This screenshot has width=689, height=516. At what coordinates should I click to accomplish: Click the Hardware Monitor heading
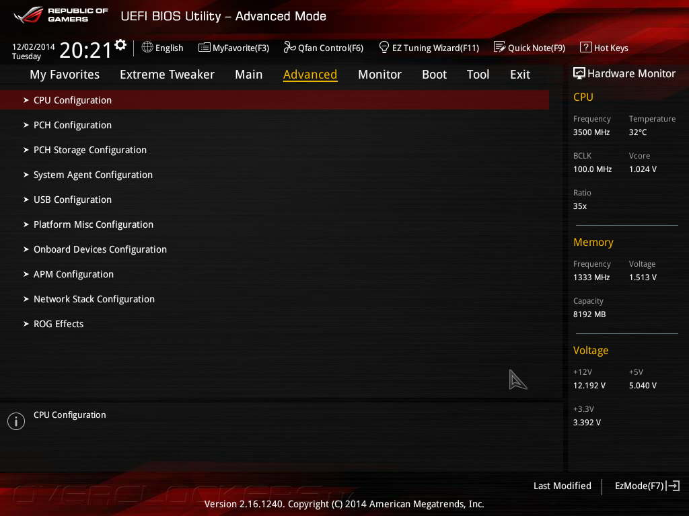[x=631, y=73]
